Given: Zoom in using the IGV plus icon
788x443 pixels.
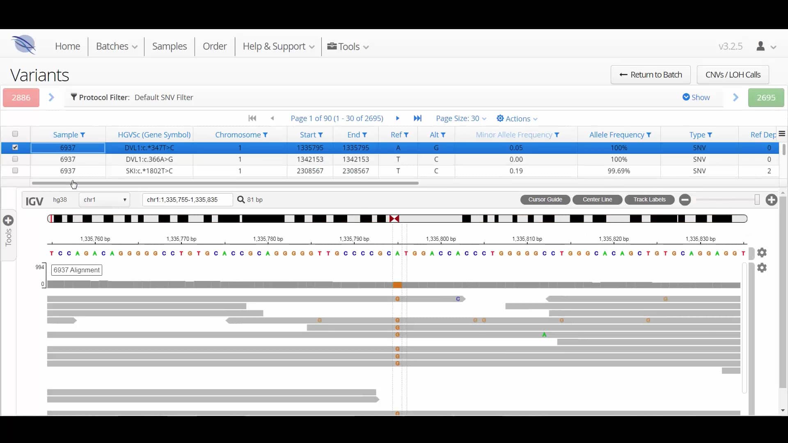Looking at the screenshot, I should (771, 200).
